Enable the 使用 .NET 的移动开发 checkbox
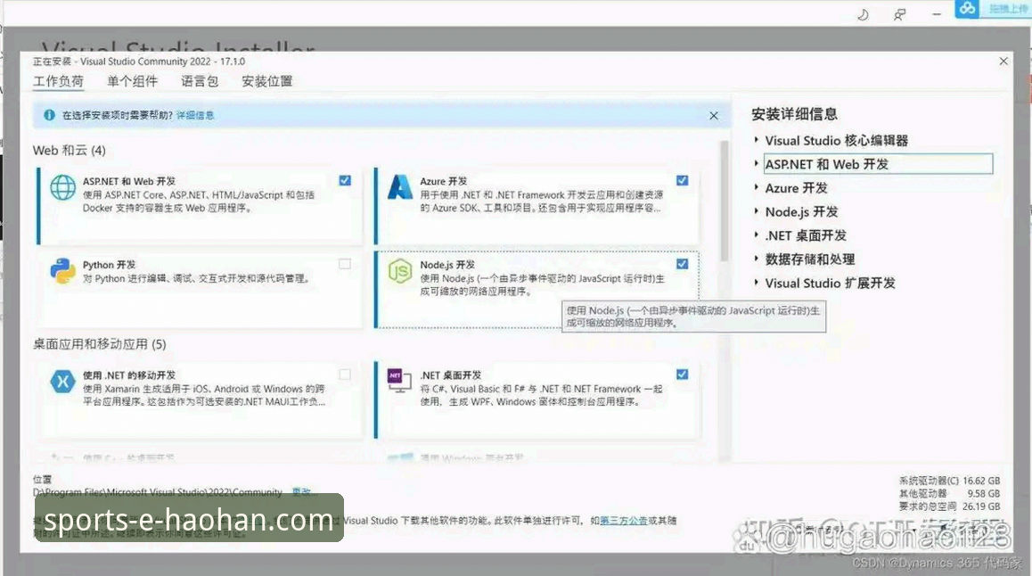Screen dimensions: 1032x576 tap(345, 374)
